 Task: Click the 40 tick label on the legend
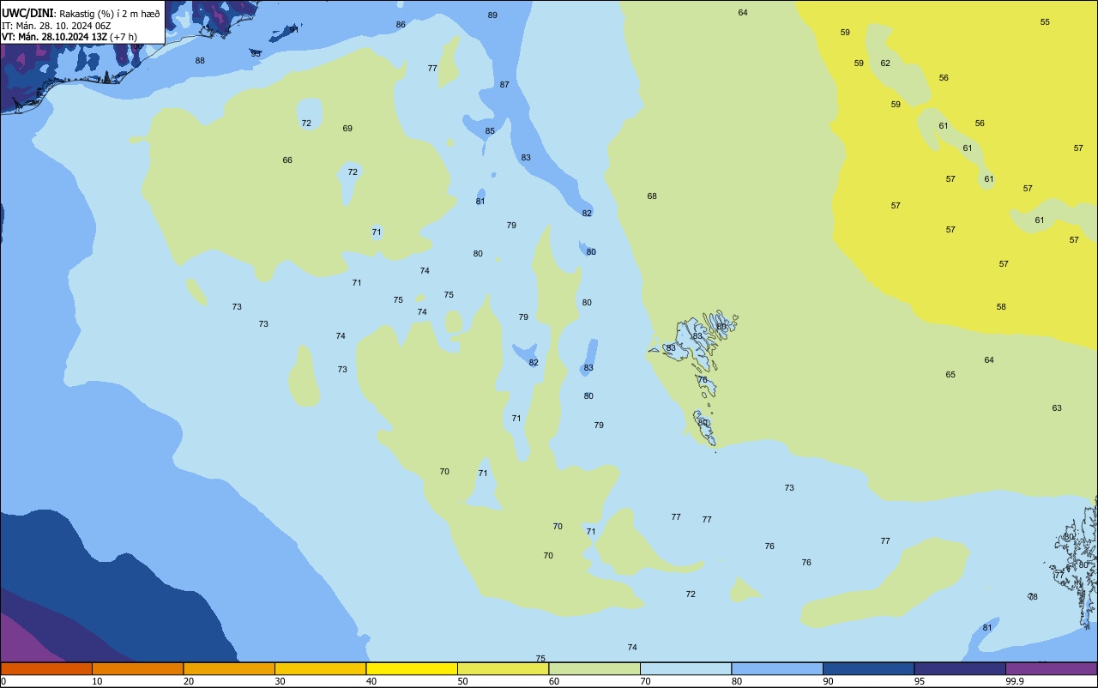pos(371,681)
